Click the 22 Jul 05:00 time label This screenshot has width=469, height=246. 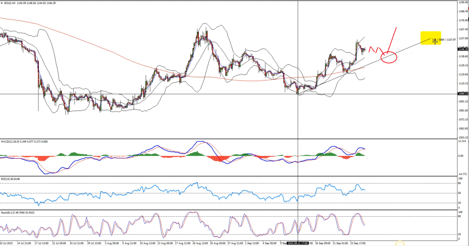[59, 243]
